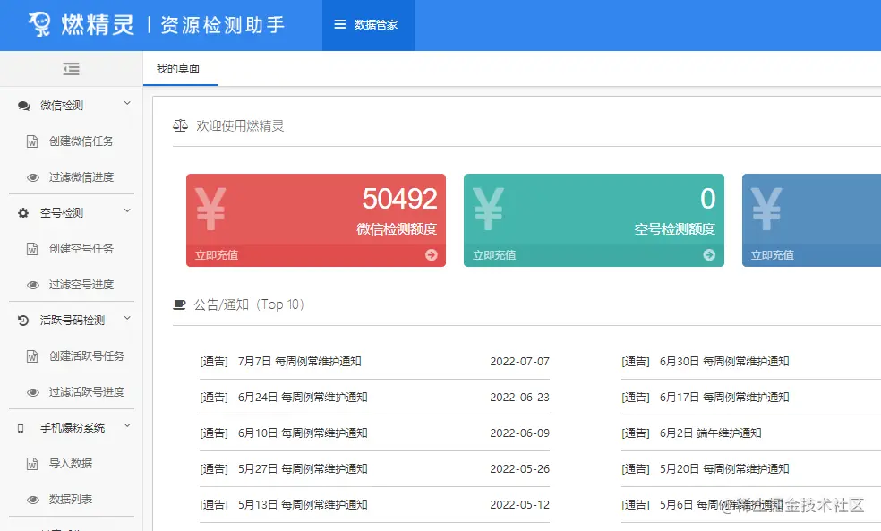Viewport: 881px width, 531px height.
Task: Open 创建活跃号任务 in the sidebar
Action: [x=87, y=356]
